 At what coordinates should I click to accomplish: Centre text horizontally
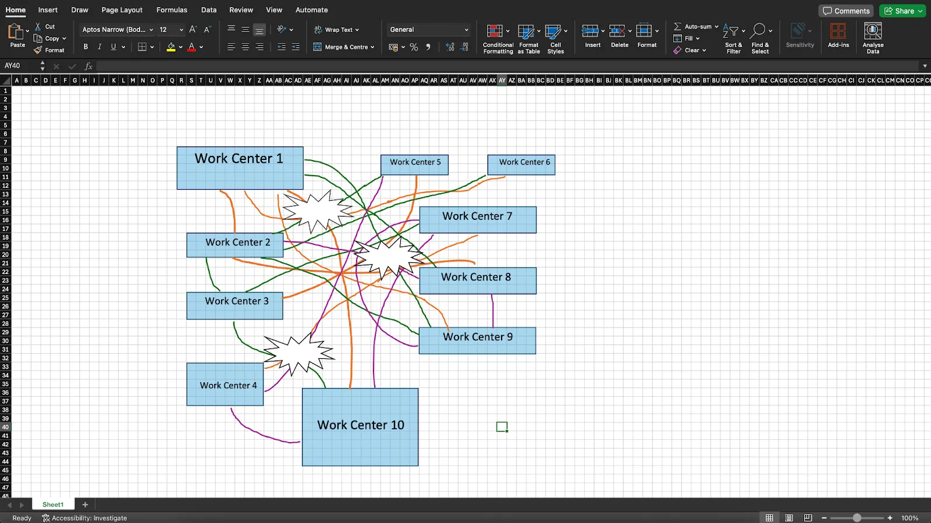(245, 47)
